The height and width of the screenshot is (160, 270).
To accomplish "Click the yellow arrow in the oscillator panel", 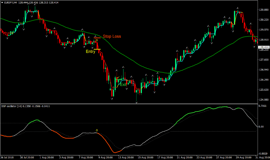I will pos(97,130).
